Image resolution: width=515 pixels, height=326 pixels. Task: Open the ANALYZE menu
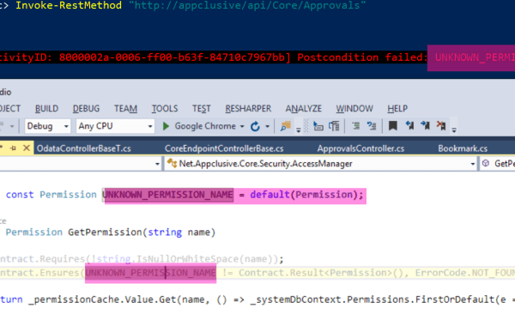pyautogui.click(x=304, y=109)
